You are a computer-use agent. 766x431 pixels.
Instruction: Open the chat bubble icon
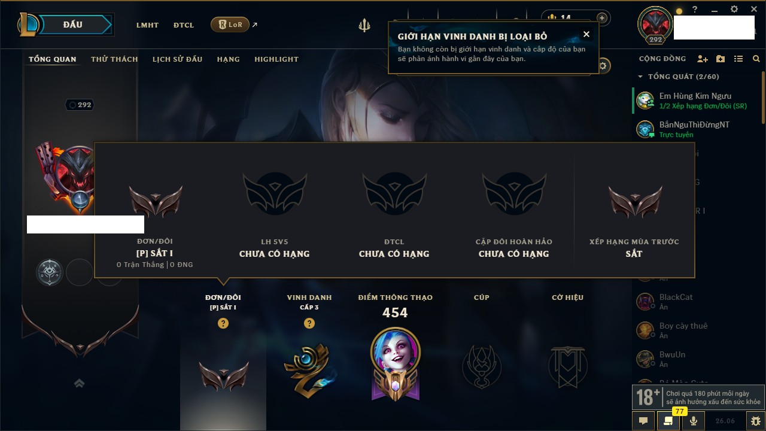643,421
